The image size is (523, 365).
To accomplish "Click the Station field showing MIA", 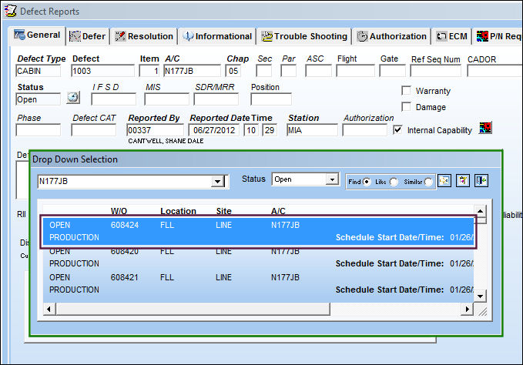I will tap(312, 130).
